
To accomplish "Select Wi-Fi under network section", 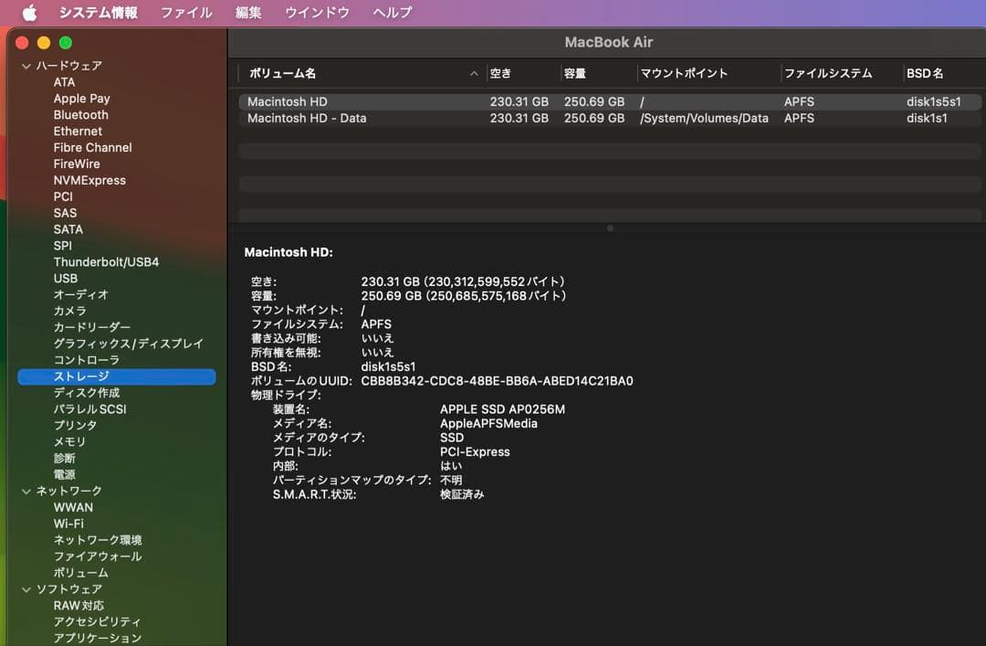I will [68, 524].
